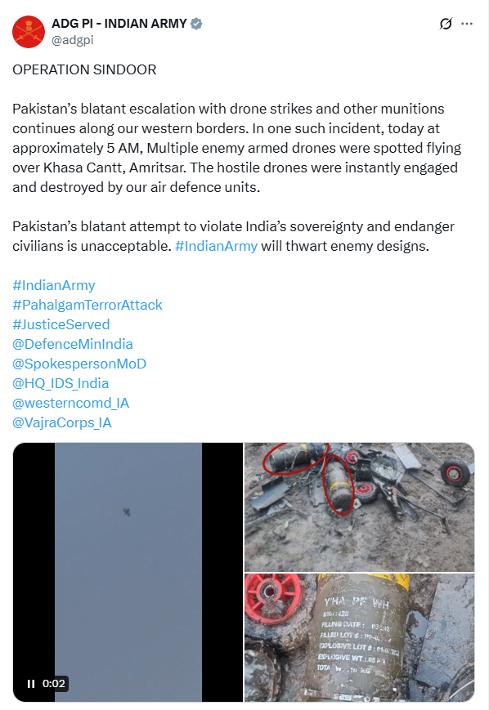Viewport: 489px width, 710px height.
Task: Open the #PahalgamTerrorAttack hashtag
Action: click(87, 306)
